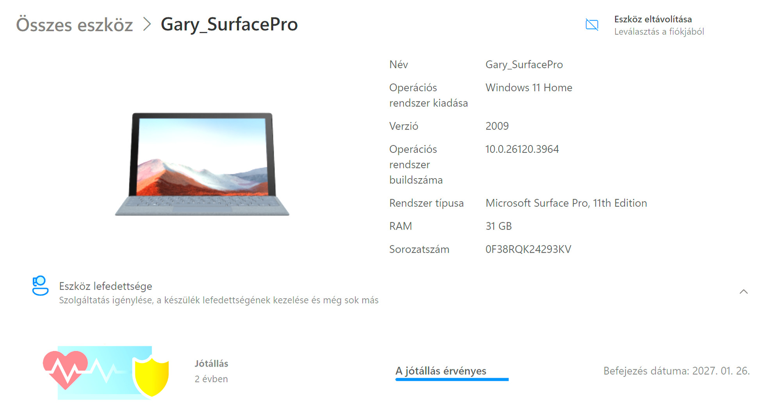
Task: Click the Surface Pro device picture
Action: click(202, 164)
